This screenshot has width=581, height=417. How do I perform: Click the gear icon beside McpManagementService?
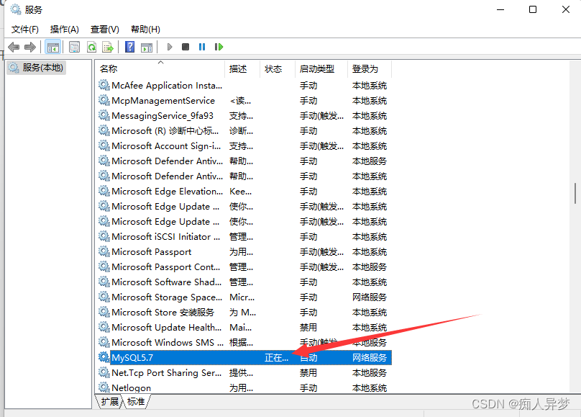pos(104,100)
